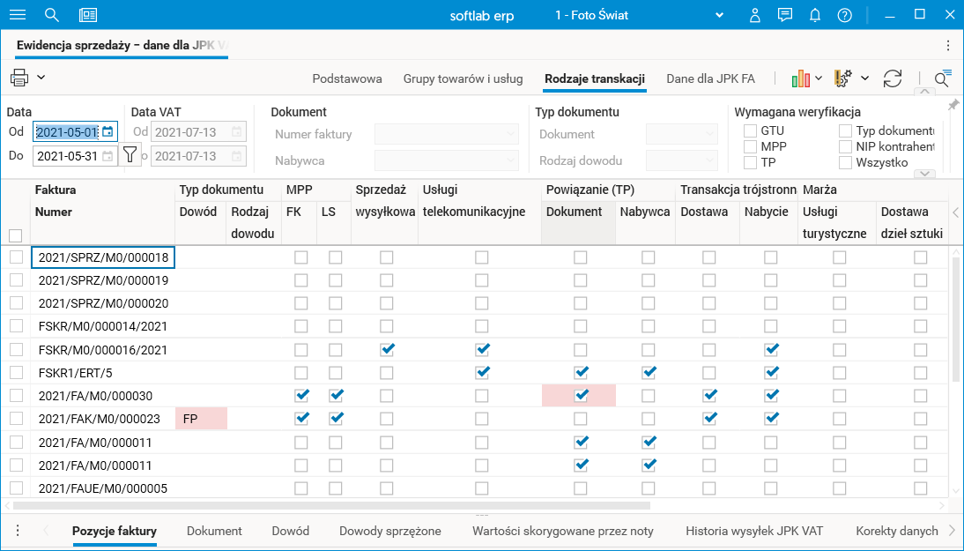Open the notifications bell
The height and width of the screenshot is (551, 964).
pos(815,15)
